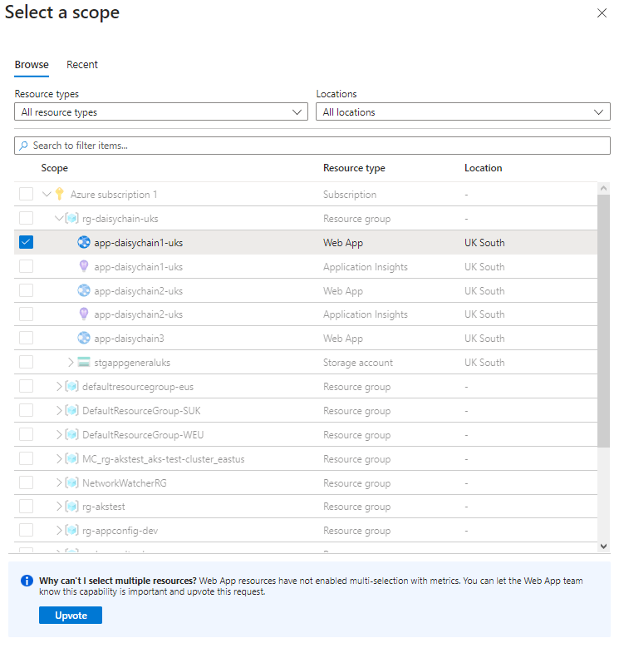Tick the Azure subscription 1 checkbox
Viewport: 619px width, 653px height.
point(27,194)
